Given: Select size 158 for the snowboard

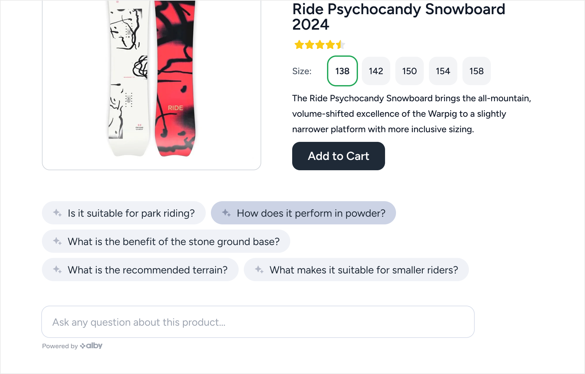Looking at the screenshot, I should click(476, 71).
